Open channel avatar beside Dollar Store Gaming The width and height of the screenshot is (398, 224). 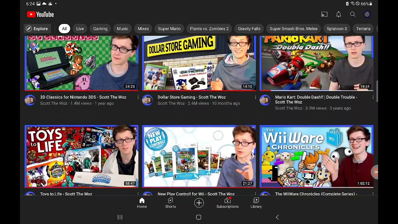pyautogui.click(x=147, y=100)
